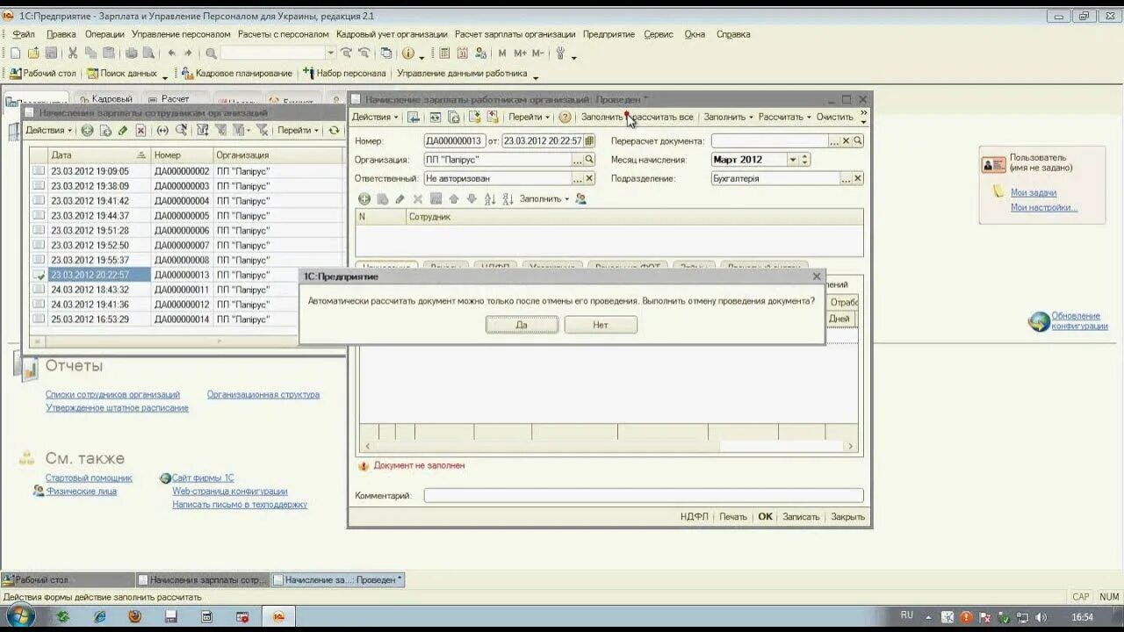Click Кадровое планирование toolbar button
This screenshot has width=1124, height=632.
pos(236,74)
